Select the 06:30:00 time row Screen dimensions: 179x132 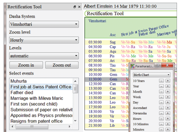(131, 56)
